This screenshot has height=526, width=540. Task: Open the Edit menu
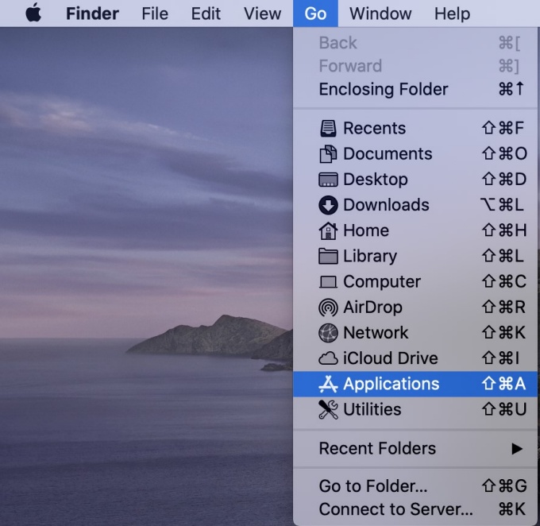click(x=206, y=14)
